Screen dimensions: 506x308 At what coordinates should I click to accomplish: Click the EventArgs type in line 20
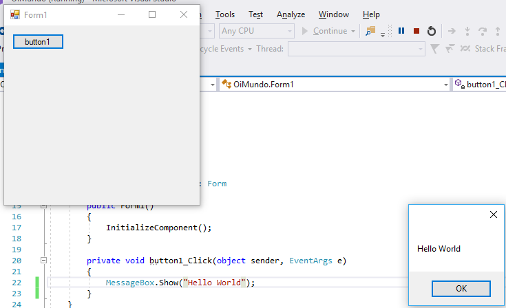(310, 261)
